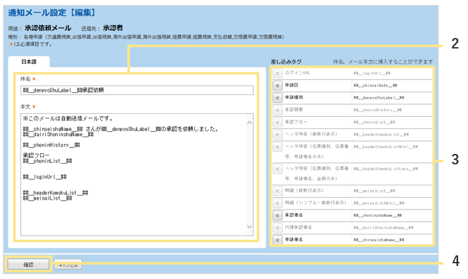Switch to the 日本語 tab

click(30, 62)
